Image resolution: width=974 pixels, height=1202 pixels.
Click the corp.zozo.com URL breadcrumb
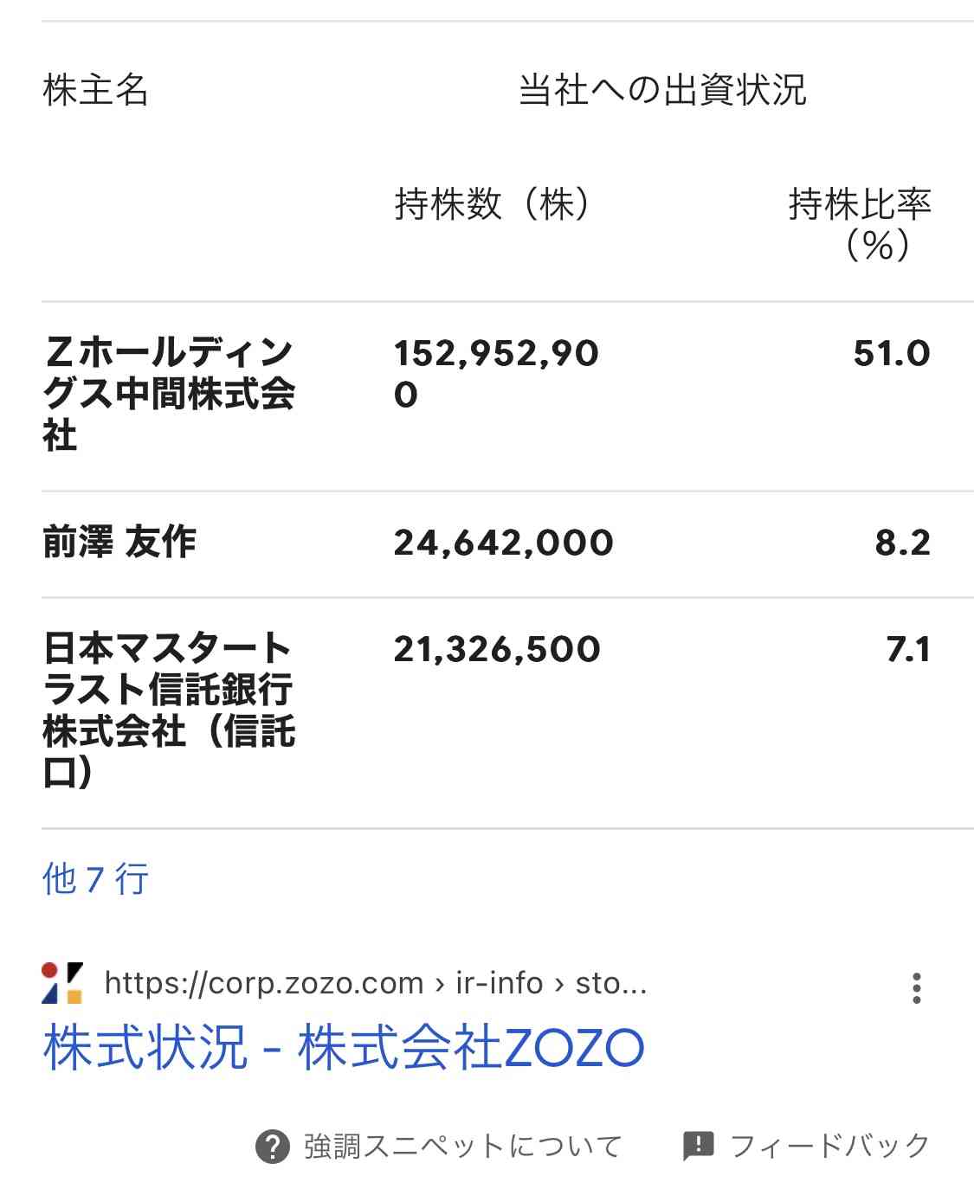(x=375, y=983)
